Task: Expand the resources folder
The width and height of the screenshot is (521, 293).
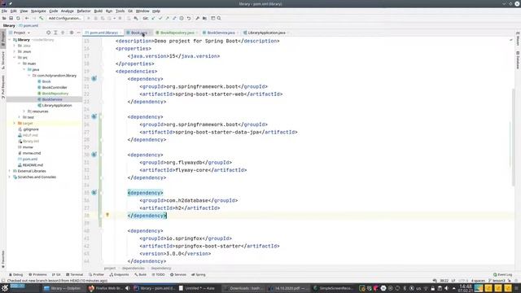Action: point(24,112)
